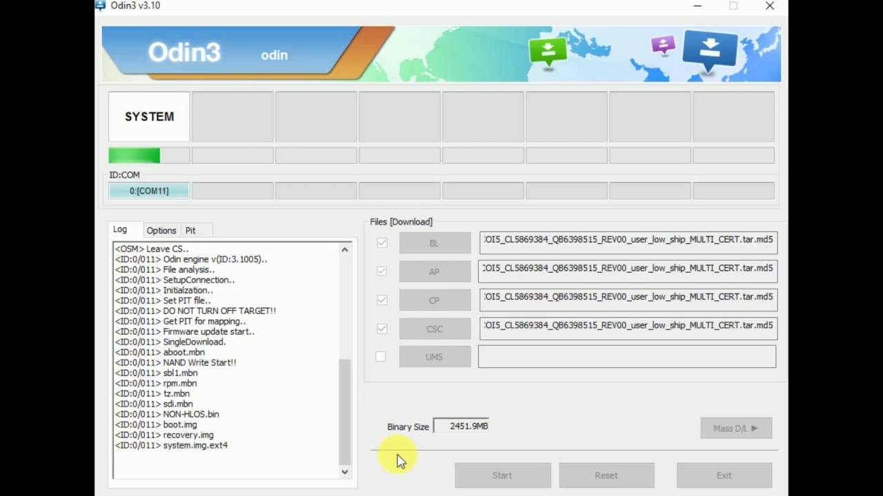Click the blue download icon in banner

coord(710,52)
